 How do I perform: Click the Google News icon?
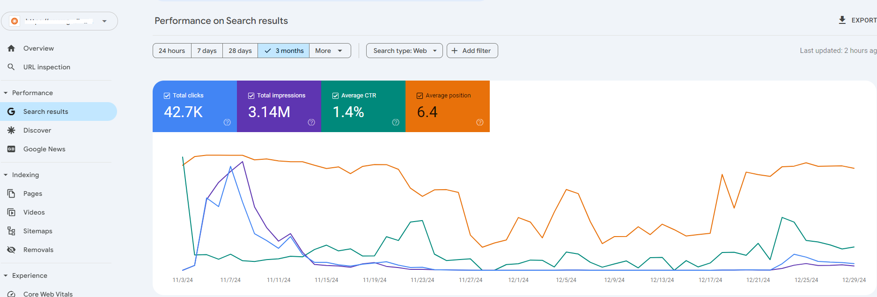point(11,149)
